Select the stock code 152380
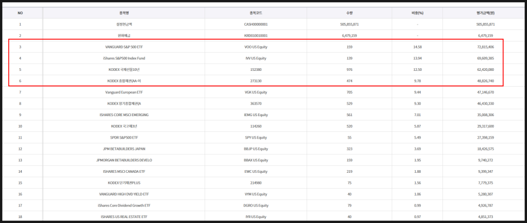The height and width of the screenshot is (223, 527). 256,70
